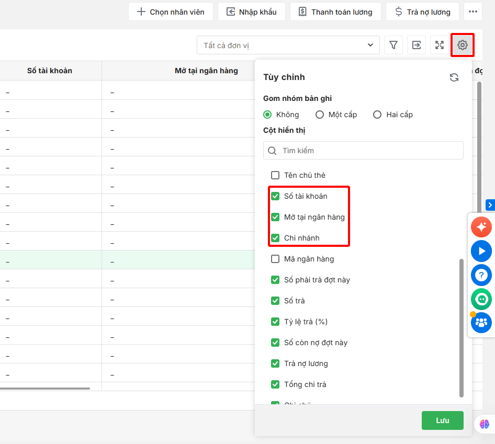Image resolution: width=495 pixels, height=444 pixels.
Task: Open the settings gear icon
Action: point(462,45)
